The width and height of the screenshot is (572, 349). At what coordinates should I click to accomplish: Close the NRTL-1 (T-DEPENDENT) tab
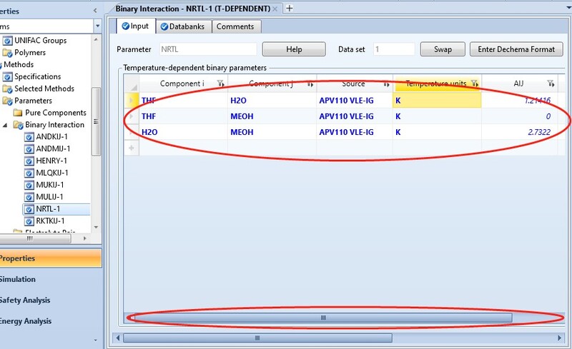point(275,9)
